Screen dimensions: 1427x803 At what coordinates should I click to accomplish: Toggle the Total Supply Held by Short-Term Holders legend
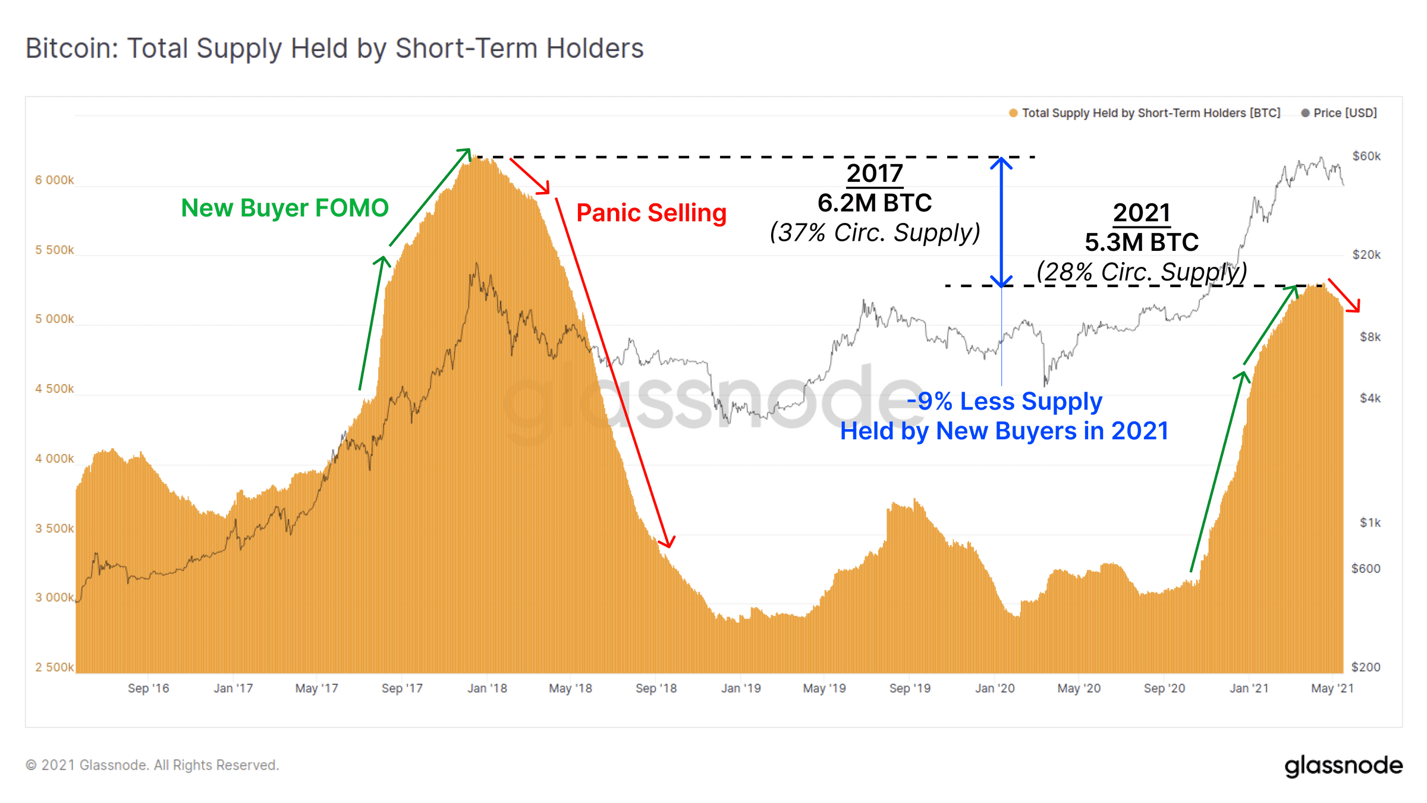[1145, 113]
